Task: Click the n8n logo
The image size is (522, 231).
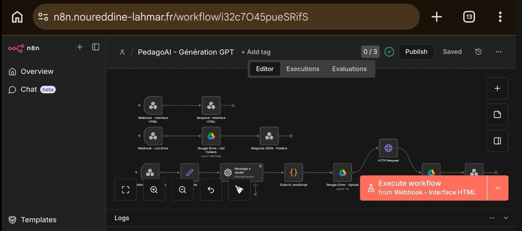Action: tap(24, 48)
